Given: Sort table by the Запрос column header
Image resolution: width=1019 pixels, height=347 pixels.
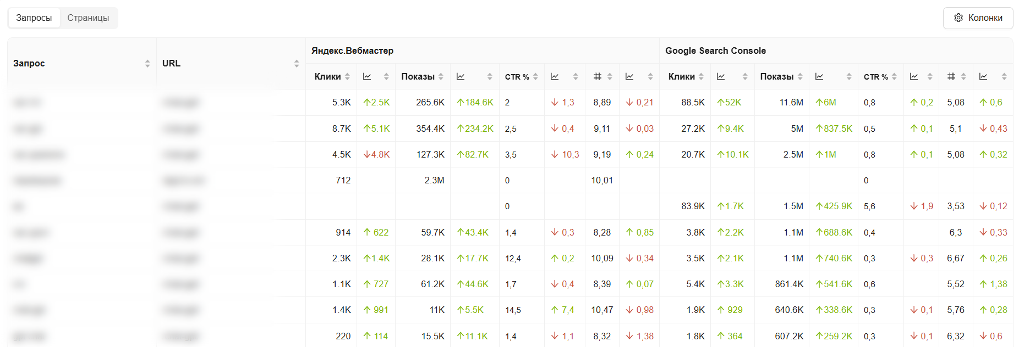Looking at the screenshot, I should coord(29,63).
